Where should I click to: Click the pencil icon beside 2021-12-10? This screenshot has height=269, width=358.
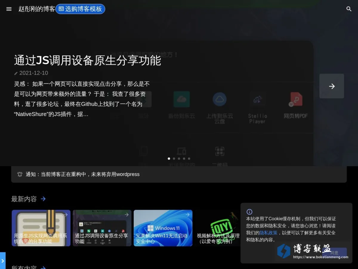click(x=16, y=73)
